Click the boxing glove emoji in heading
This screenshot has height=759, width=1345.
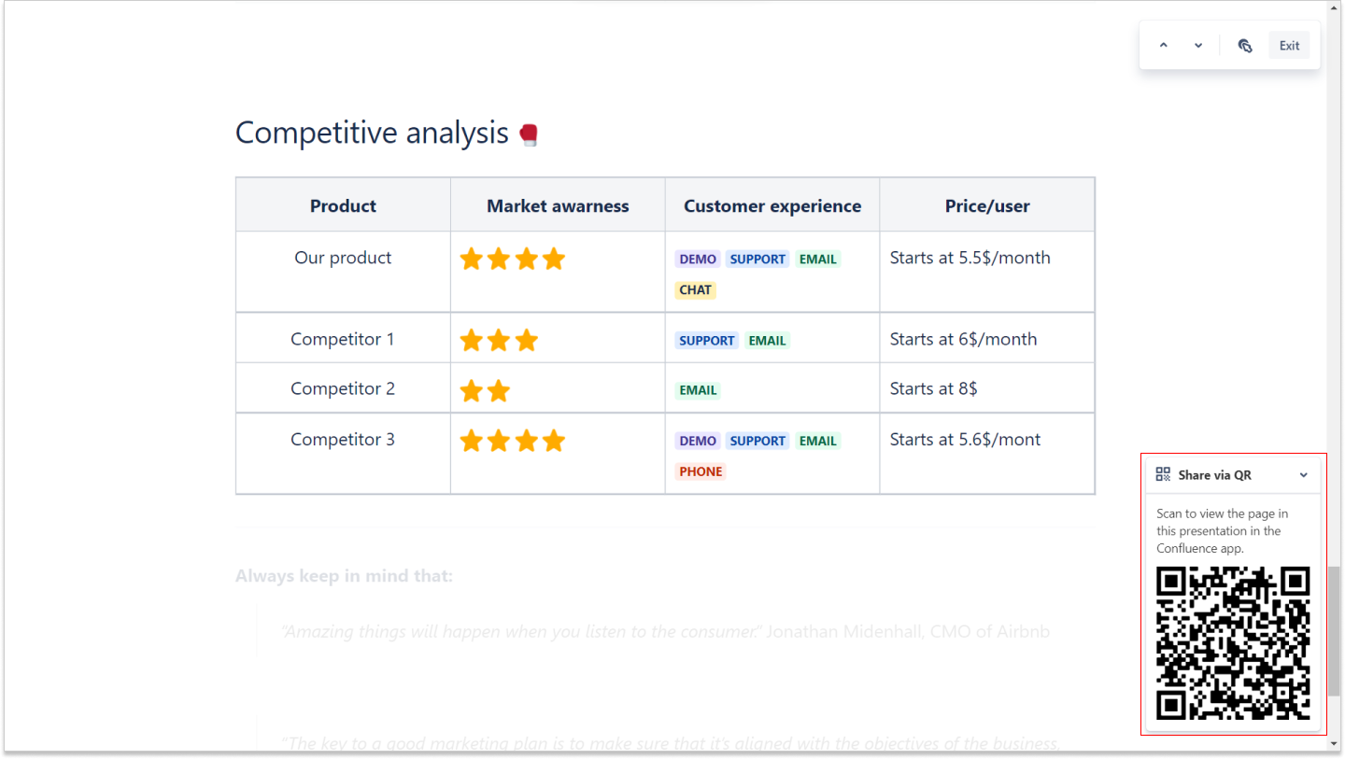point(529,134)
